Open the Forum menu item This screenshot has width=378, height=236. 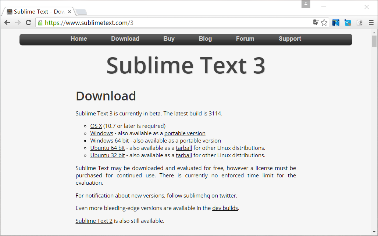pos(245,39)
